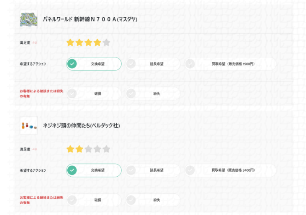Choose 延長希望 for the Shinkansen N700A toy
Screen dimensions: 306x215
pyautogui.click(x=153, y=64)
